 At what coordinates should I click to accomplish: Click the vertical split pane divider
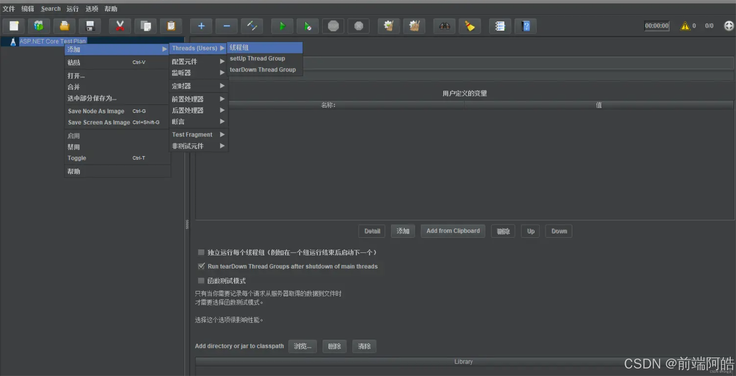tap(187, 224)
